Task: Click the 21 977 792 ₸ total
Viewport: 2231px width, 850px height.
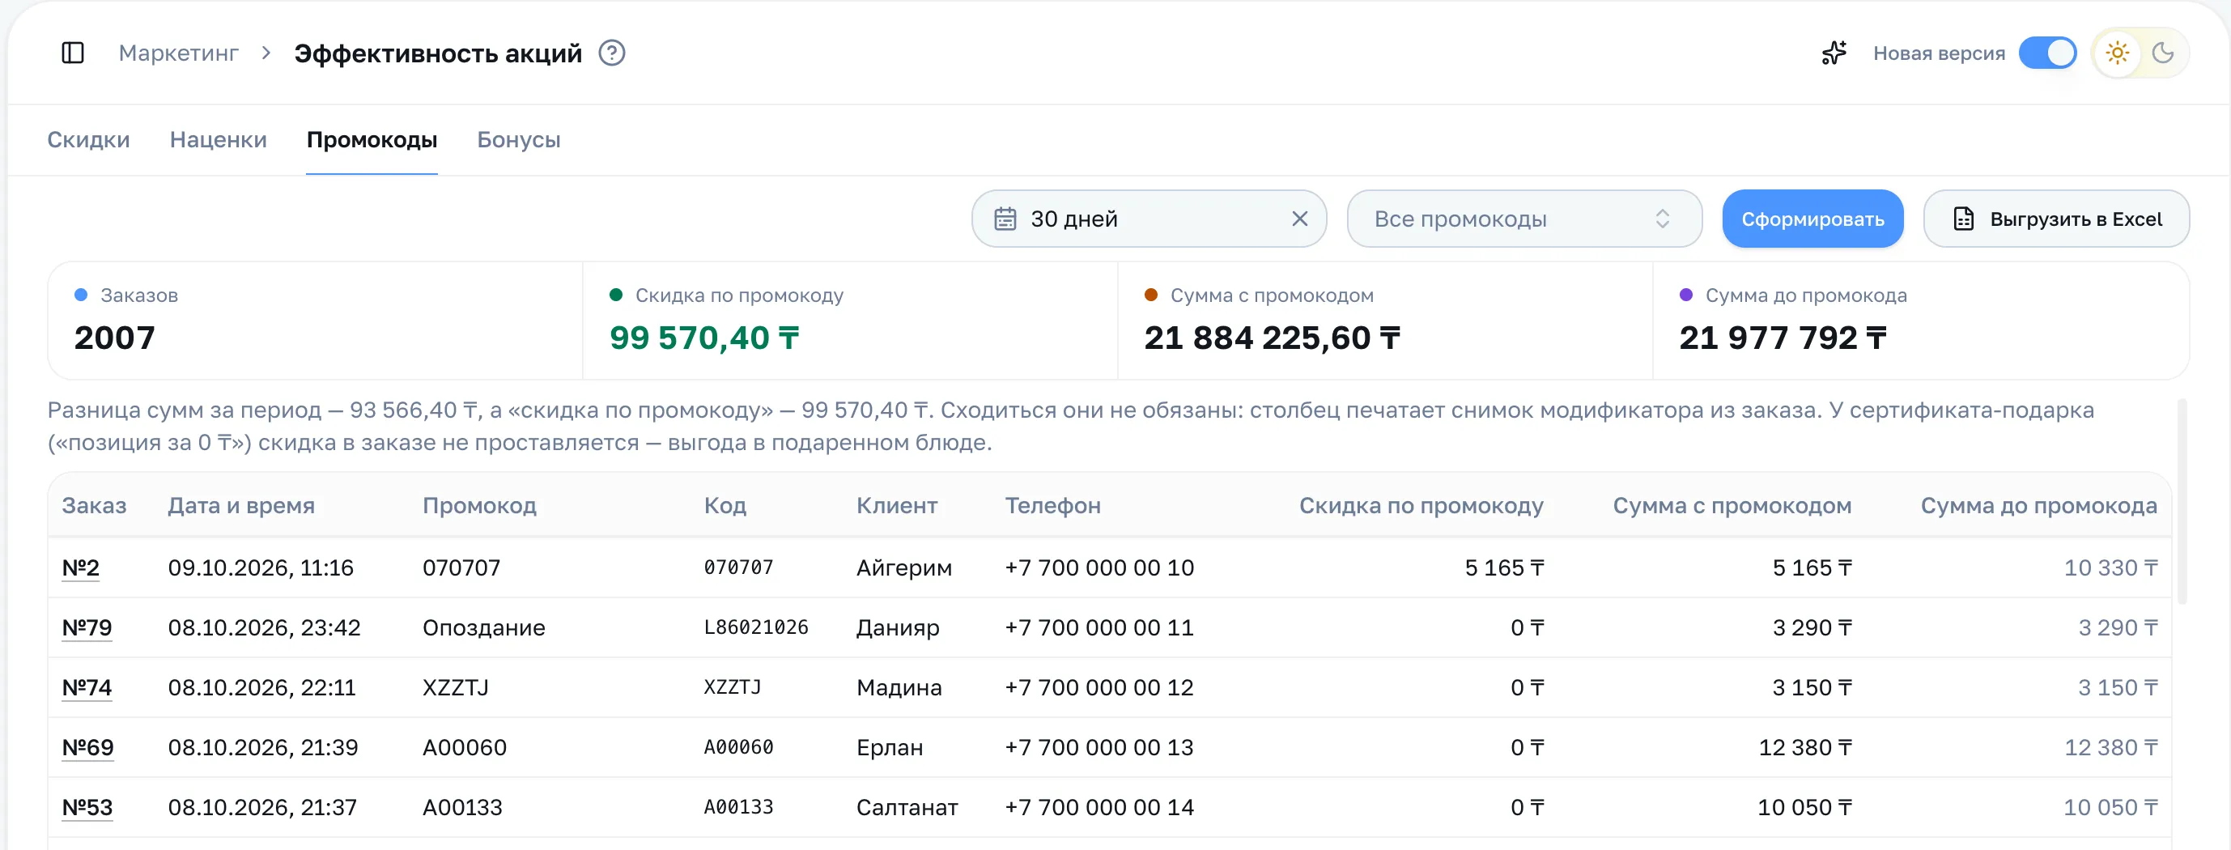Action: [1783, 338]
